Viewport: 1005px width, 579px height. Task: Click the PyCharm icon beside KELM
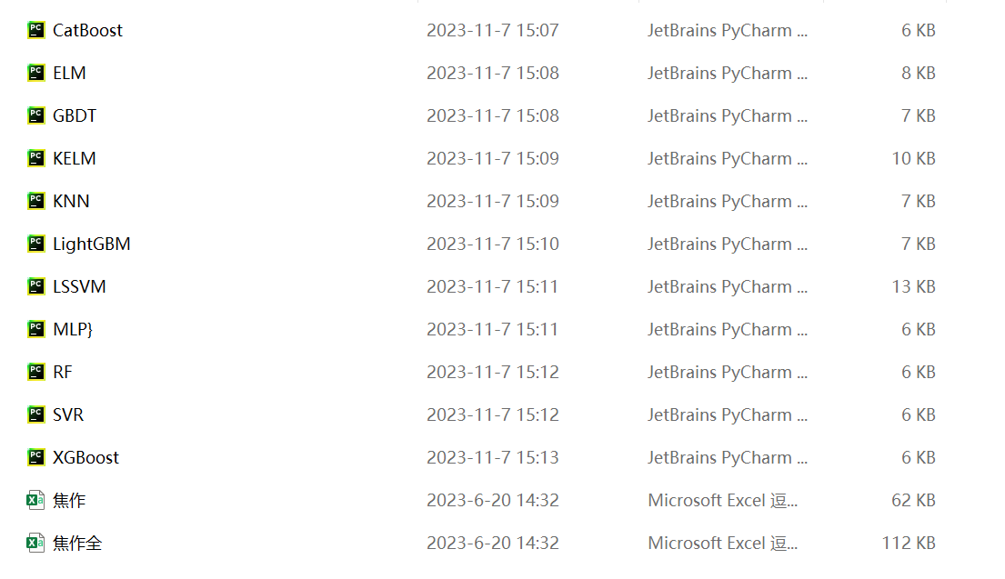click(x=36, y=158)
